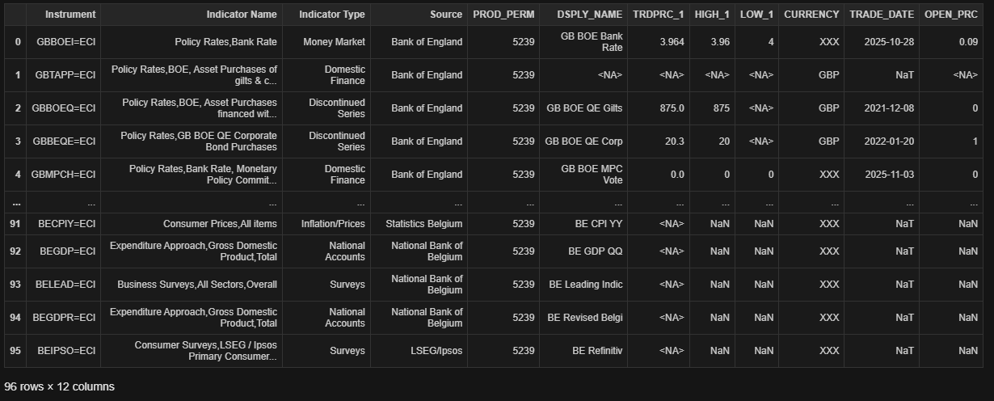994x401 pixels.
Task: Select the TRADE_DATE column header
Action: coord(882,15)
